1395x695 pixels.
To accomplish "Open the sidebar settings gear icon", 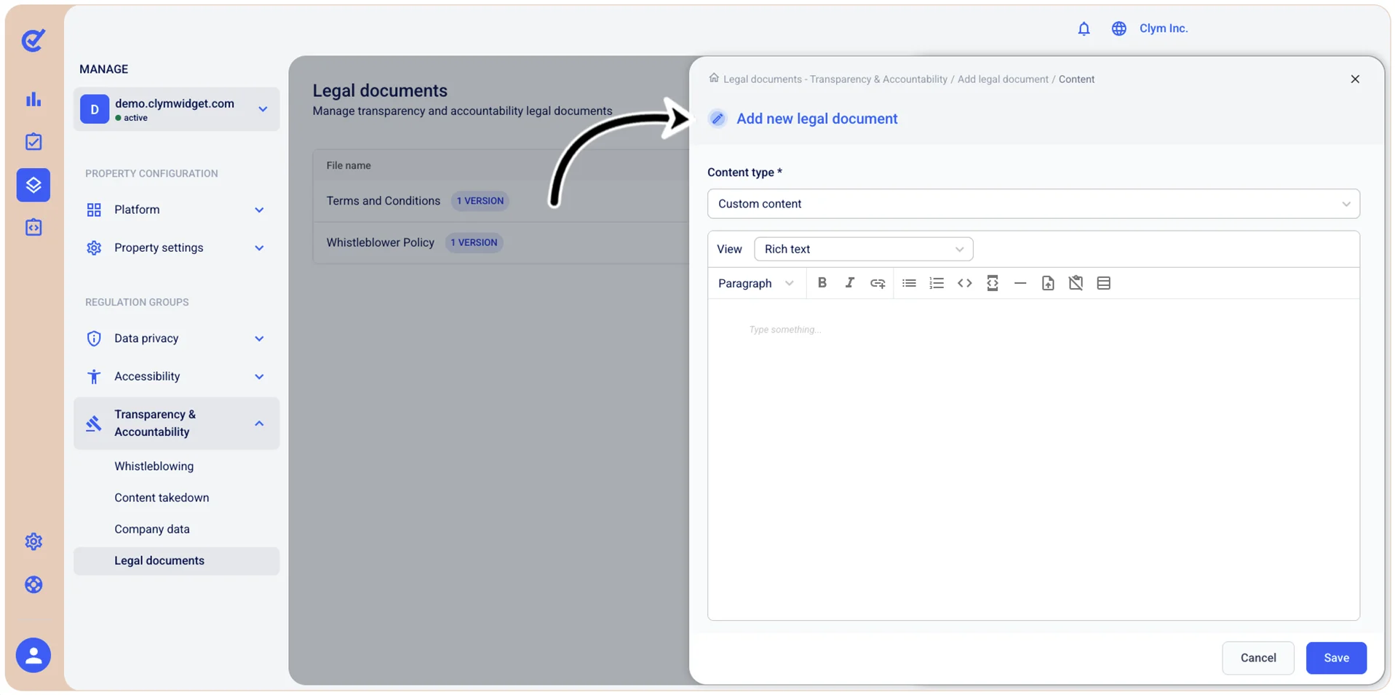I will coord(33,541).
